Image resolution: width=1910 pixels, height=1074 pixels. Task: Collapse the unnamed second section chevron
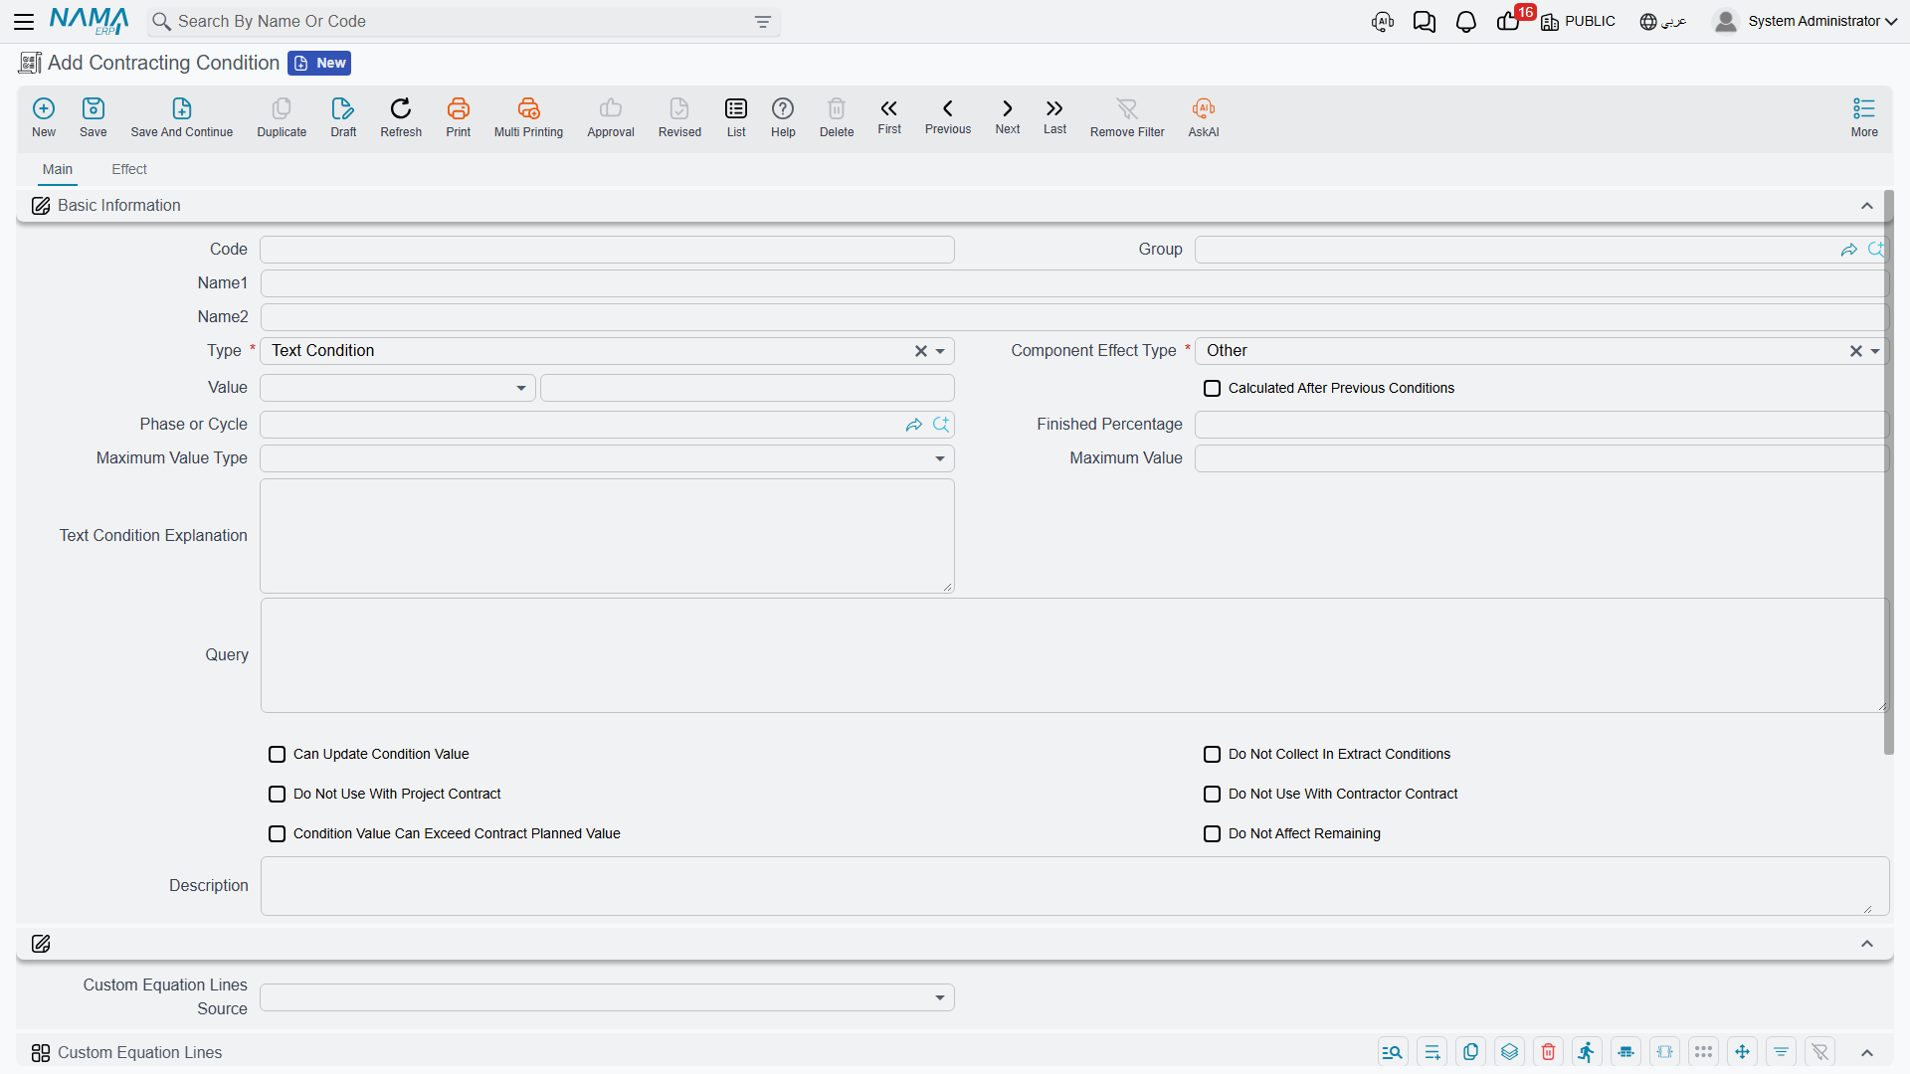tap(1867, 944)
